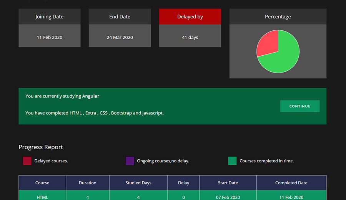This screenshot has height=200, width=346.
Task: Click the Start Date column header
Action: click(x=228, y=183)
